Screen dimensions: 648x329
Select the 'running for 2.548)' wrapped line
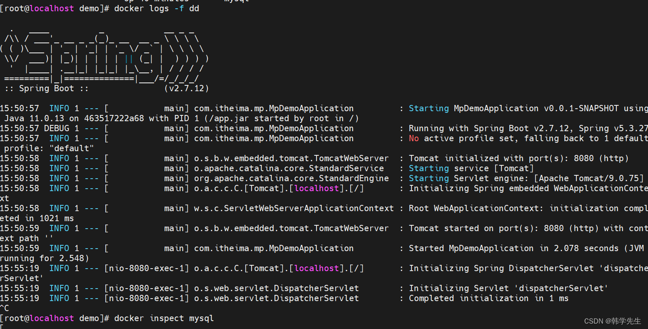(45, 258)
